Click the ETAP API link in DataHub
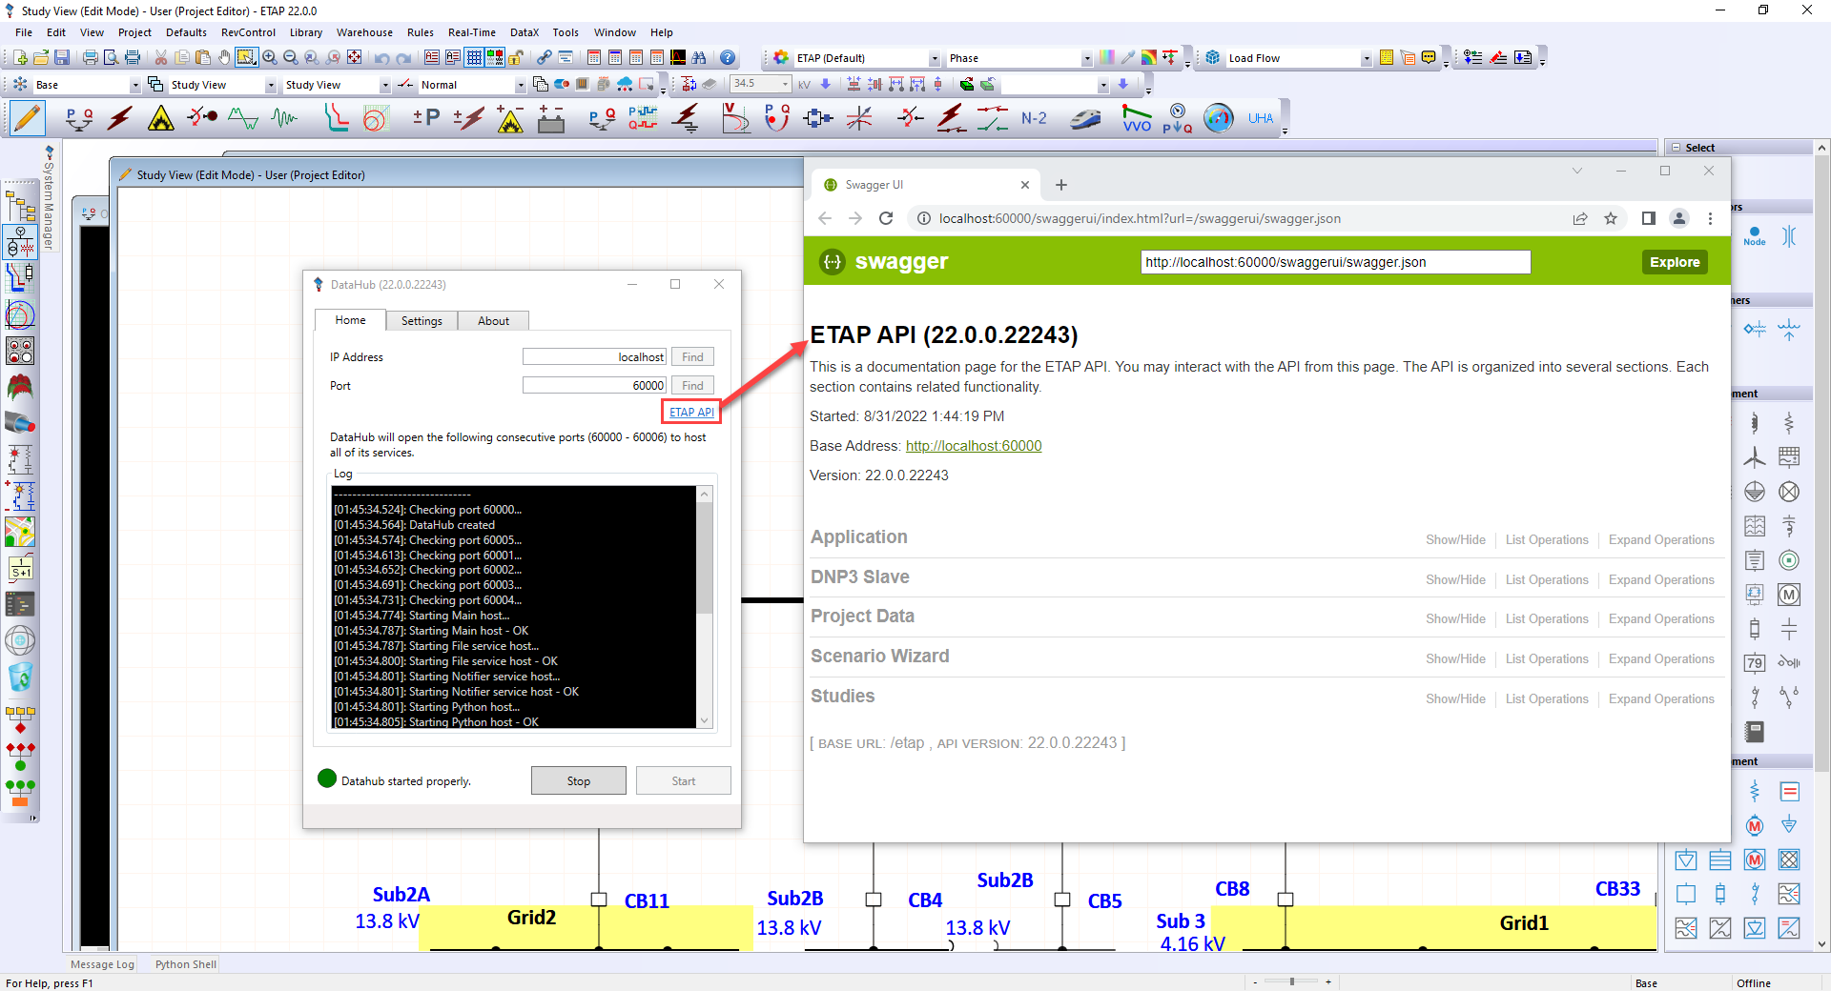The image size is (1831, 991). [690, 412]
